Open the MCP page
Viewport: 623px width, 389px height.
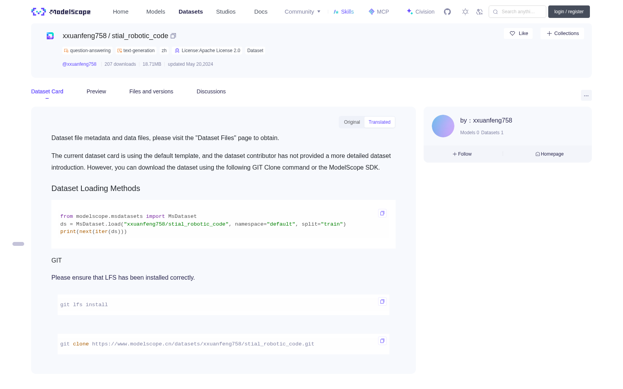379,12
